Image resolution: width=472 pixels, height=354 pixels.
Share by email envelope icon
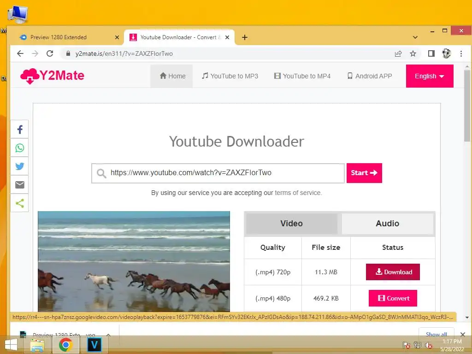point(20,185)
